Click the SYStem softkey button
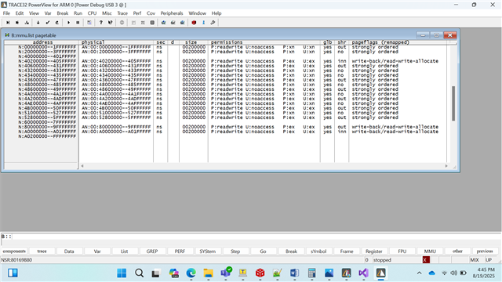Screen dimensions: 502x282 pos(207,251)
